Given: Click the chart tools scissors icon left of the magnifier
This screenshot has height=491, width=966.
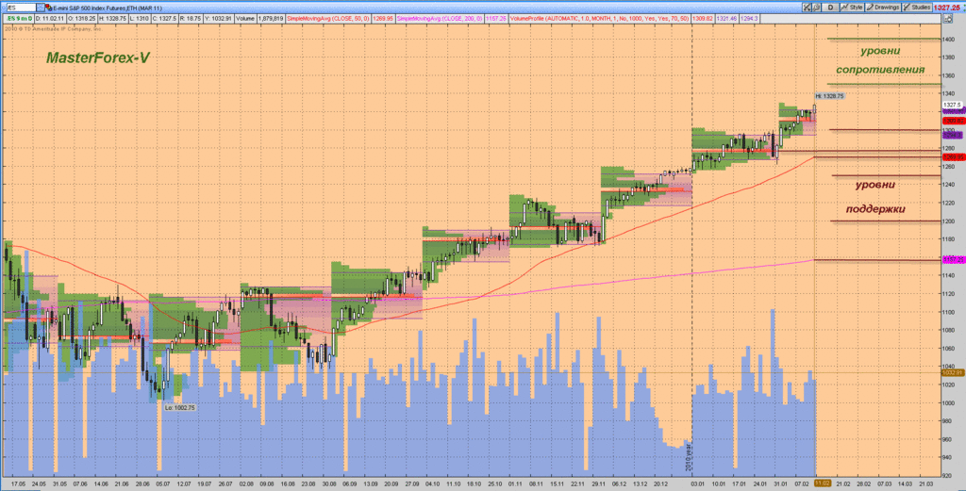Looking at the screenshot, I should pos(807,8).
